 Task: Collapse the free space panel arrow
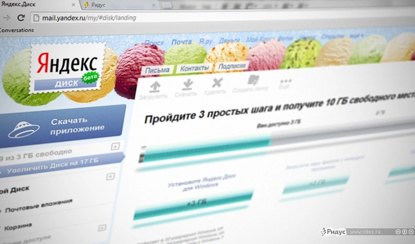click(x=115, y=146)
